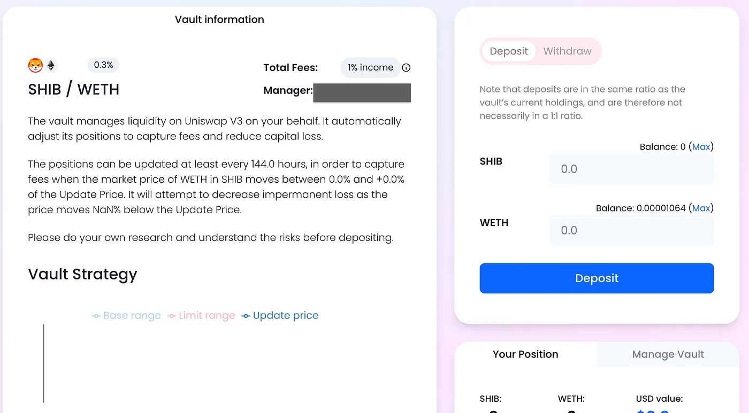The image size is (749, 413).
Task: Focus the SHIB amount input field
Action: pos(631,169)
